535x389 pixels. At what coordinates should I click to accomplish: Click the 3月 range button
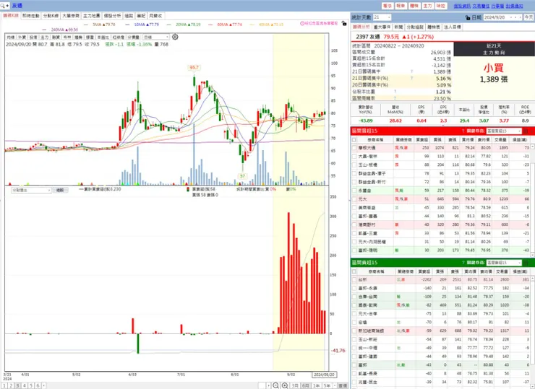tap(295, 385)
